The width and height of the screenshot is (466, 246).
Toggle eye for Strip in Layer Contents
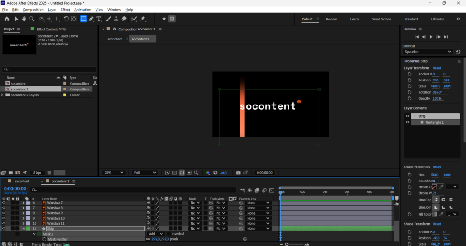(407, 116)
